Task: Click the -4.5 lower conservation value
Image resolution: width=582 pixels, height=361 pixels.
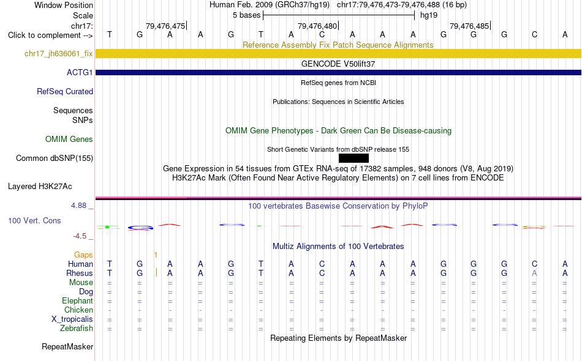Action: point(80,236)
